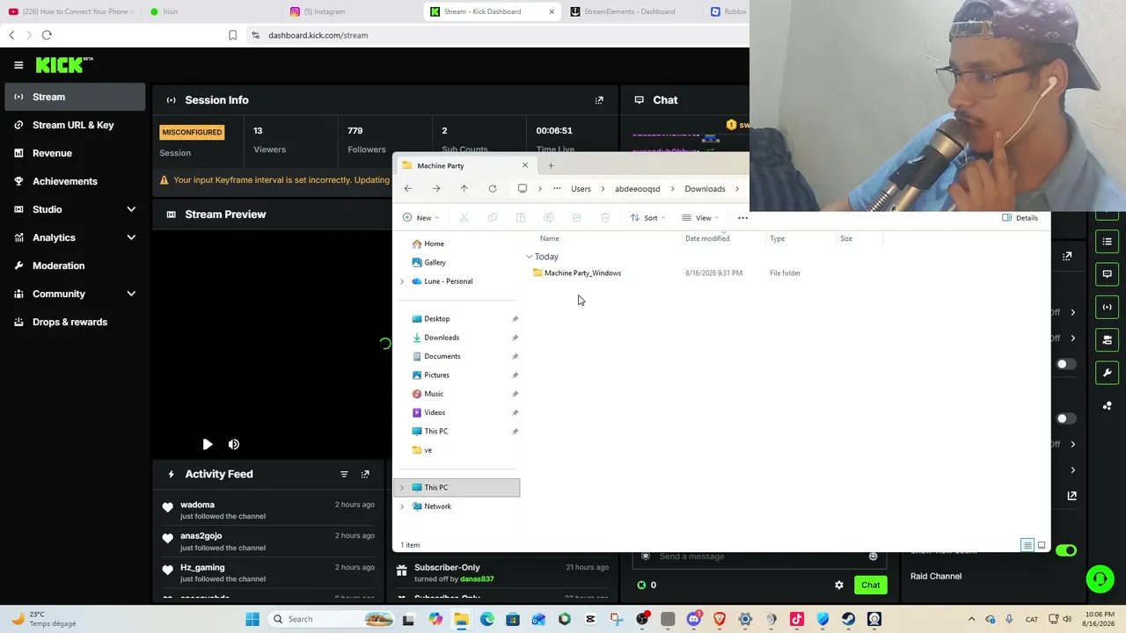
Task: Open Microsoft Edge from the taskbar
Action: click(x=486, y=619)
